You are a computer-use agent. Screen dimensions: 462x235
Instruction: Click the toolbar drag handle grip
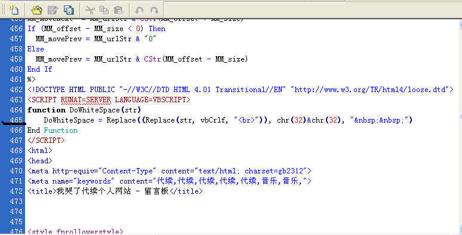click(4, 10)
